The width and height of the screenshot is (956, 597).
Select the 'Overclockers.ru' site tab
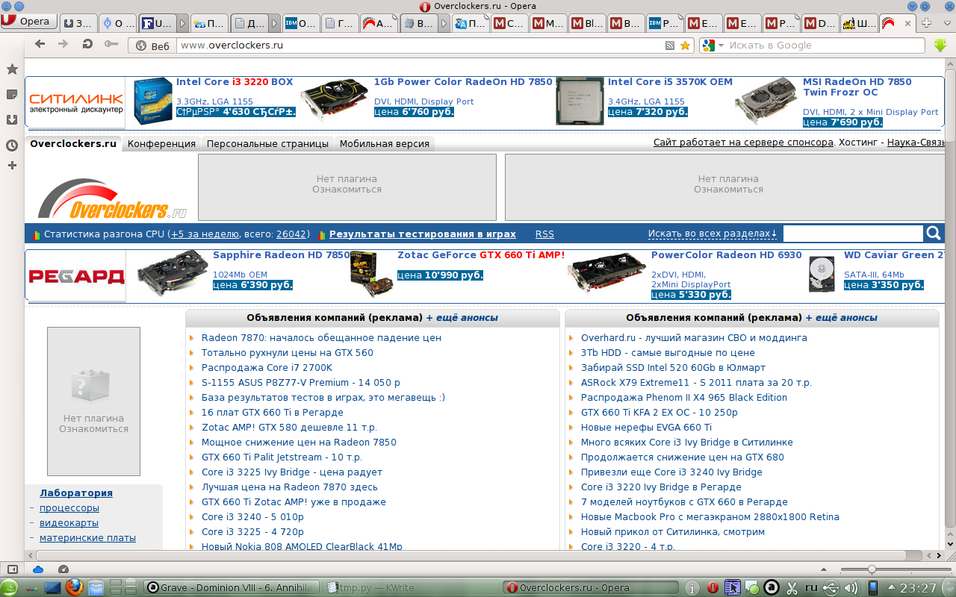[x=73, y=143]
